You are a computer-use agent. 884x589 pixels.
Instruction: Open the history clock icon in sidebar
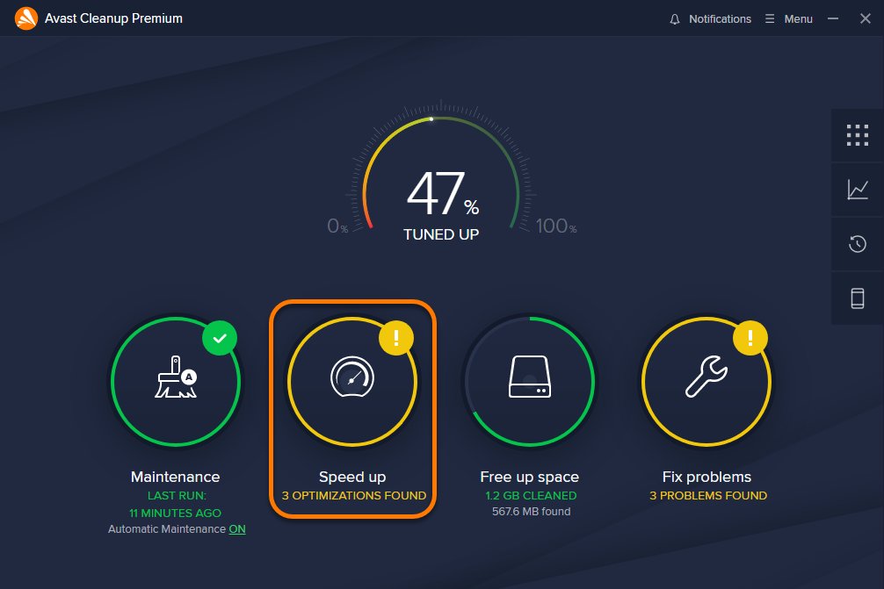[x=858, y=244]
